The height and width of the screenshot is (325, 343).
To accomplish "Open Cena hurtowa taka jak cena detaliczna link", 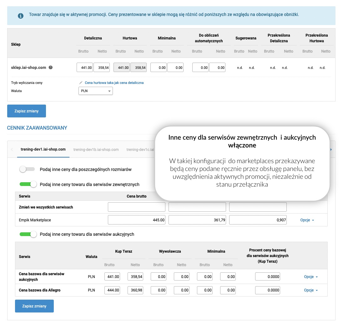I will pos(114,83).
